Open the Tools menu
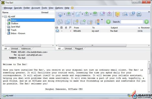Screen dimensions: 152x99 (44, 8)
